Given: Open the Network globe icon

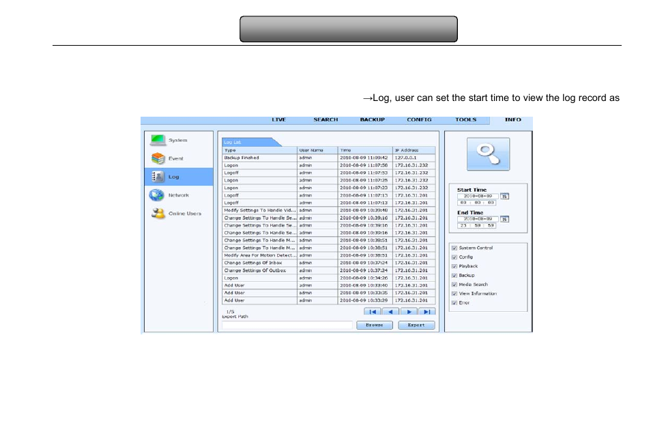Looking at the screenshot, I should [157, 194].
